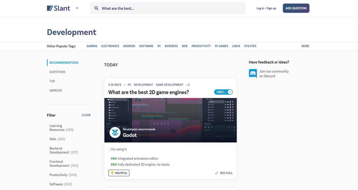Filter by Learning Resources (393)
358x190 pixels.
(x=61, y=128)
